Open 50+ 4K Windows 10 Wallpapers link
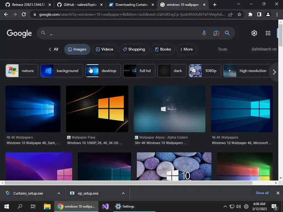The image size is (283, 212). click(x=161, y=143)
